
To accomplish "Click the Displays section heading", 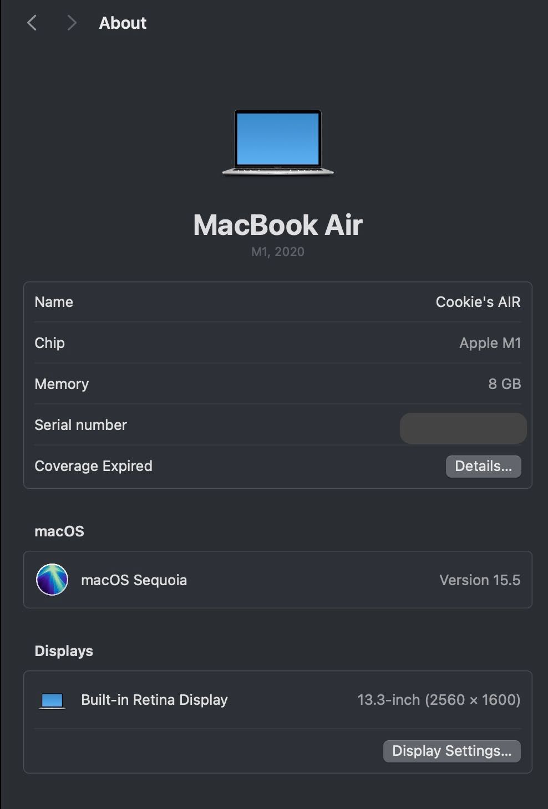I will click(64, 651).
